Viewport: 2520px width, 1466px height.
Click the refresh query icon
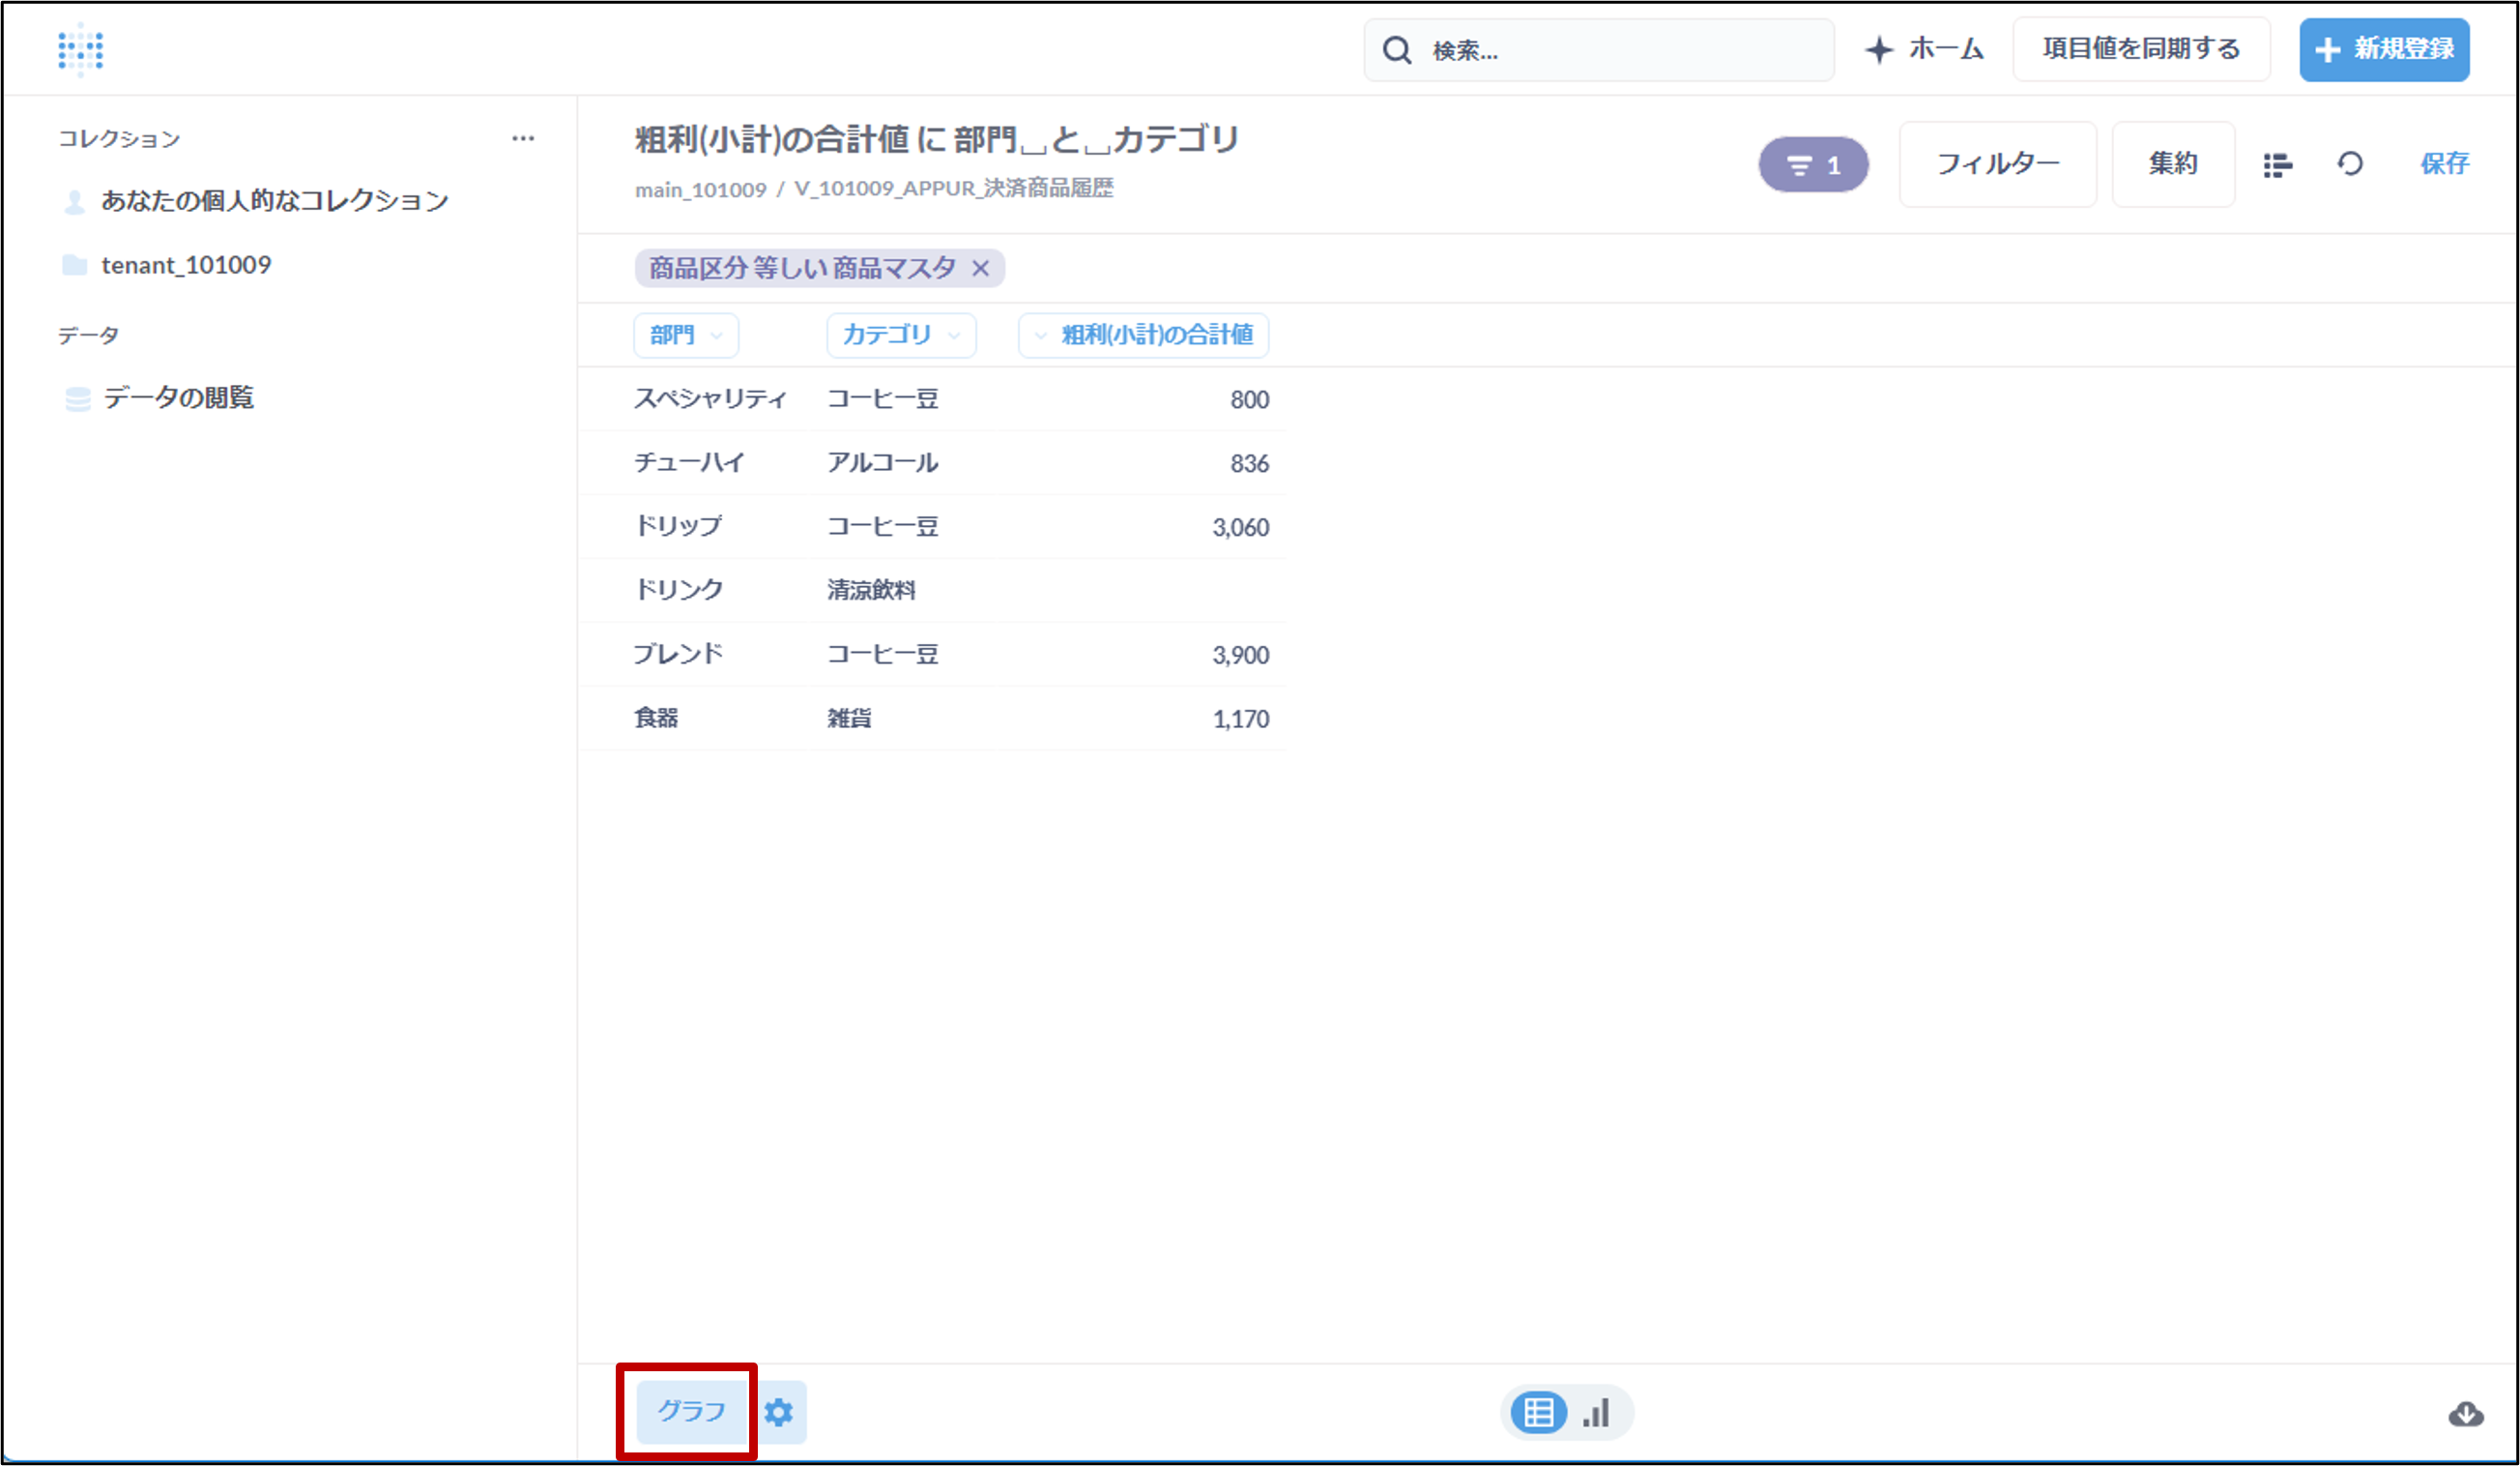2350,164
